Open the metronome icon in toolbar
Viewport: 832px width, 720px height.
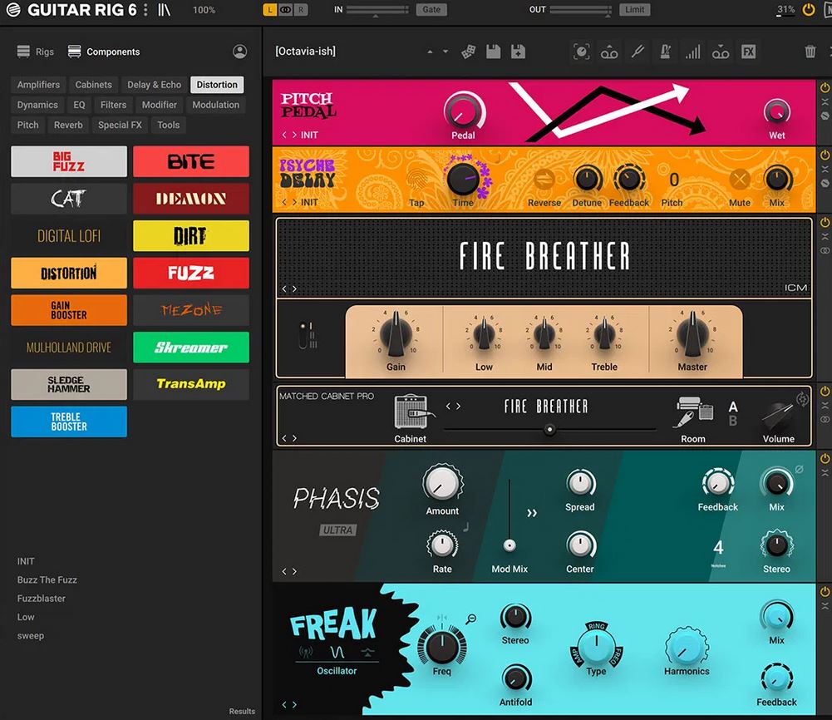tap(665, 52)
